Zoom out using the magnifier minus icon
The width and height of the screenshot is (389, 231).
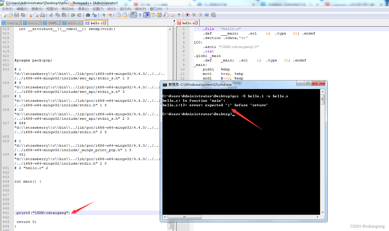pyautogui.click(x=110, y=15)
